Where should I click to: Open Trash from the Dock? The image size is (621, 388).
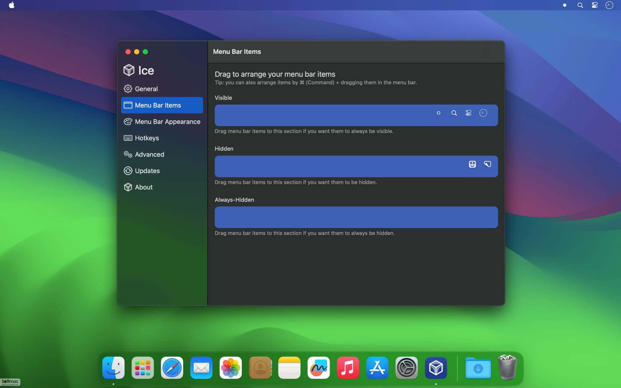click(507, 367)
